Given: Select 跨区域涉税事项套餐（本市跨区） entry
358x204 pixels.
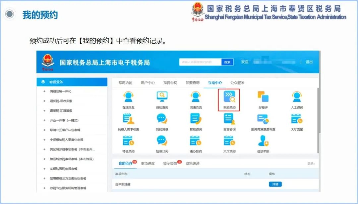Looking at the screenshot, I should click(x=72, y=159).
